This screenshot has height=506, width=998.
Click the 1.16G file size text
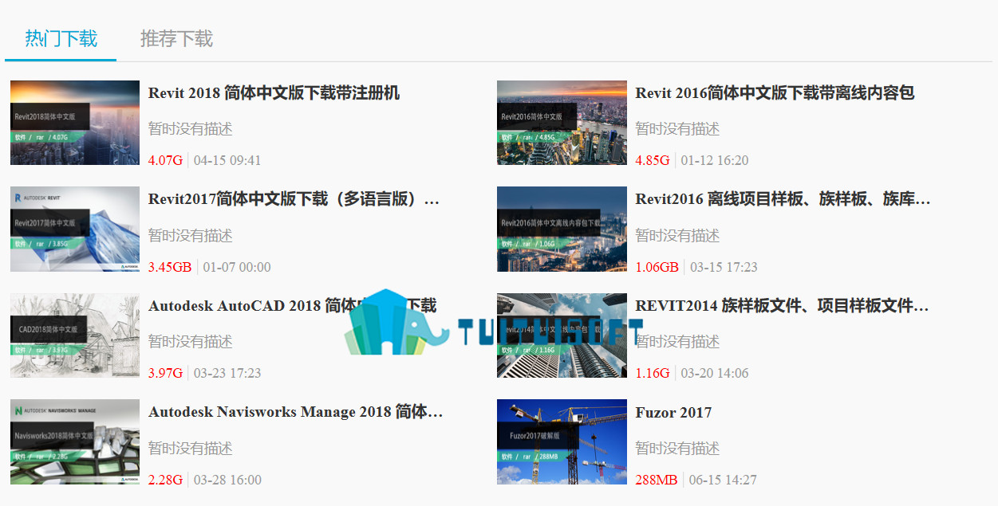pos(653,373)
